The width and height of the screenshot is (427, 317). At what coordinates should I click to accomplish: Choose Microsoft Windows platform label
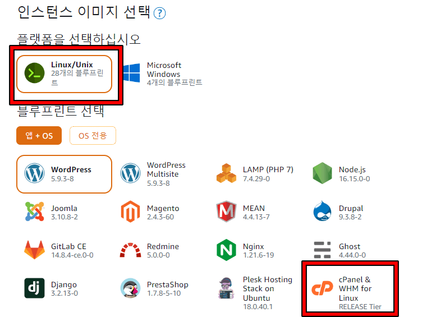click(164, 70)
